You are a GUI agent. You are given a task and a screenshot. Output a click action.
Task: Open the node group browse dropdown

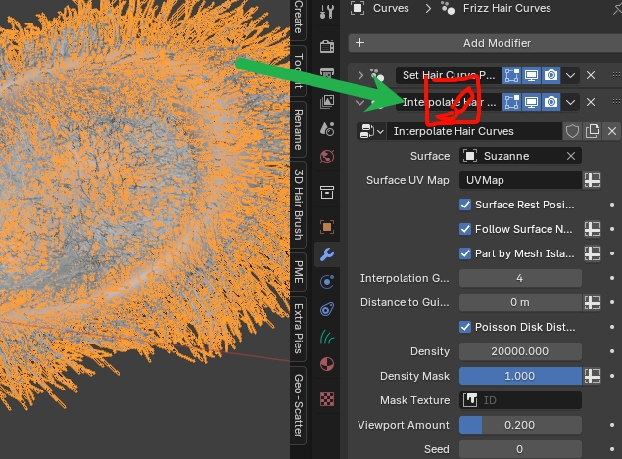(371, 131)
